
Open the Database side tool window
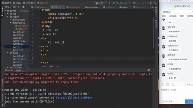[x=156, y=12]
